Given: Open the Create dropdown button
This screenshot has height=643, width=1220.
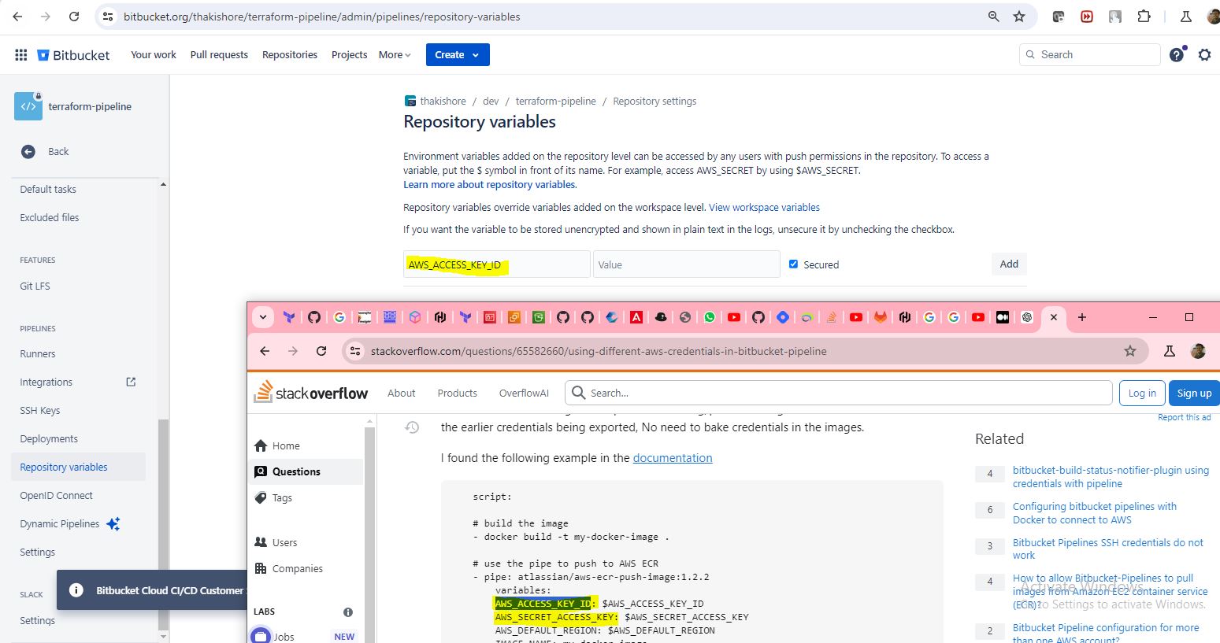Looking at the screenshot, I should (458, 54).
